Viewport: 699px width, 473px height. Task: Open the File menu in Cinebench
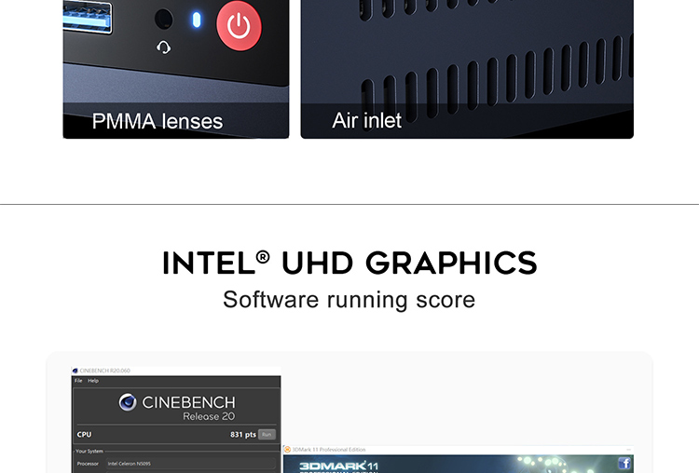[78, 381]
